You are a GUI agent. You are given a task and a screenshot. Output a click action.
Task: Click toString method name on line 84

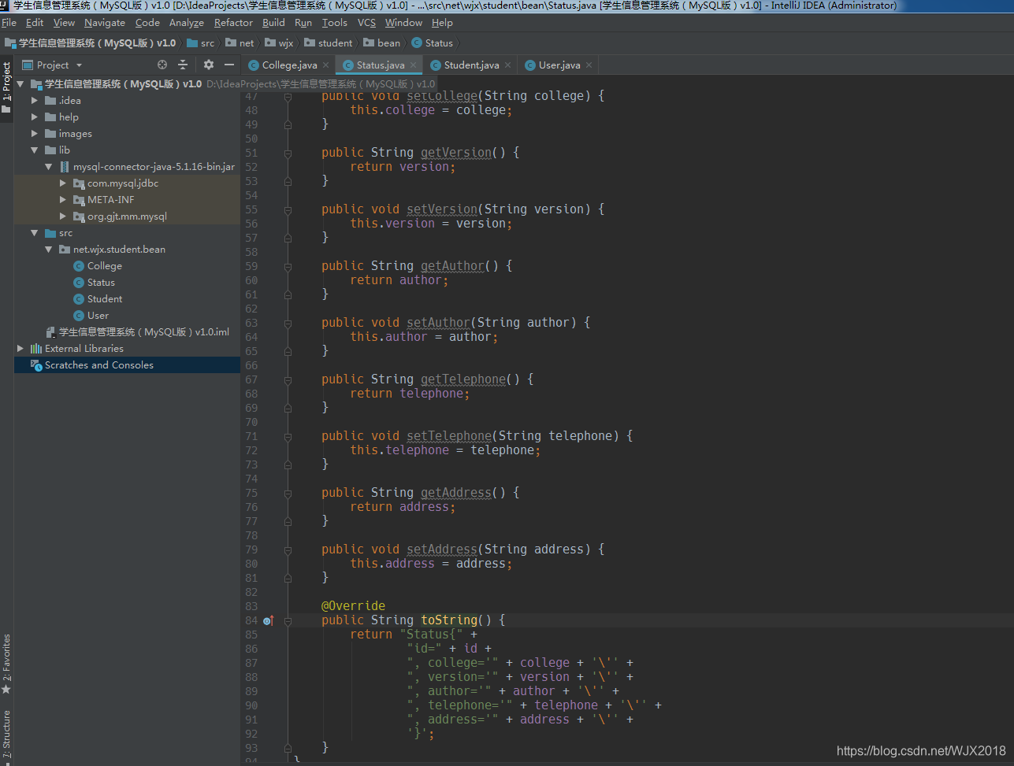449,620
